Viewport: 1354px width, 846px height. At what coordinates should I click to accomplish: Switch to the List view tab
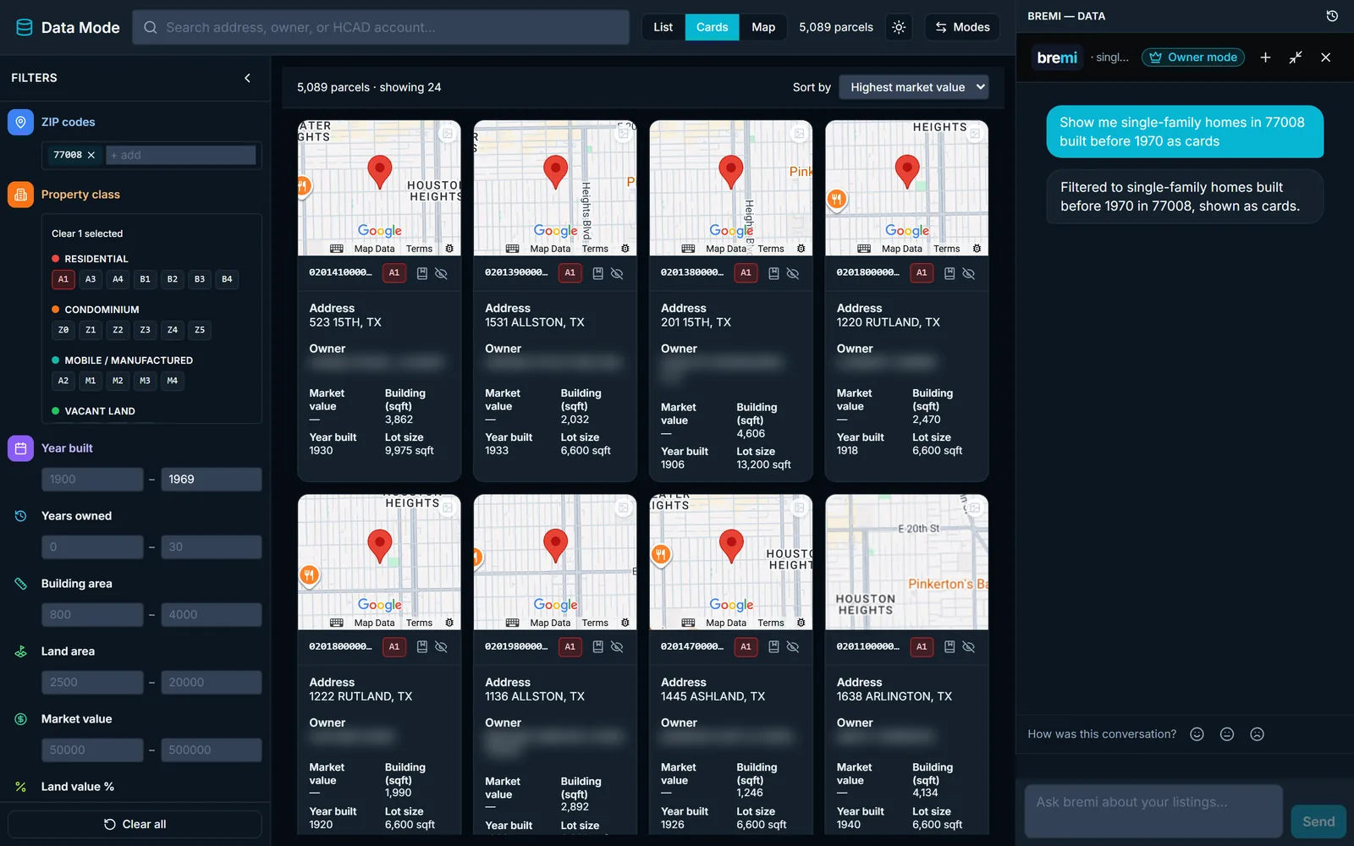(663, 27)
